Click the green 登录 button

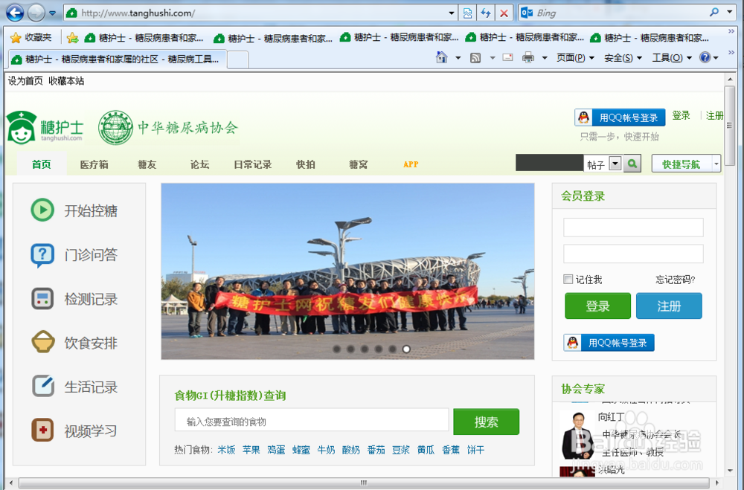(x=597, y=306)
